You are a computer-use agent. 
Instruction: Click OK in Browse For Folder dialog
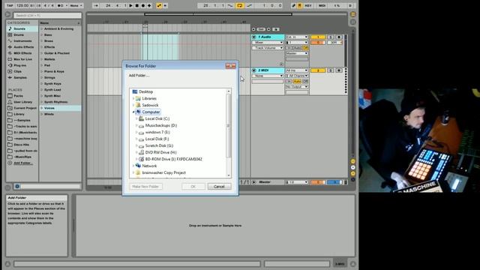coord(193,187)
